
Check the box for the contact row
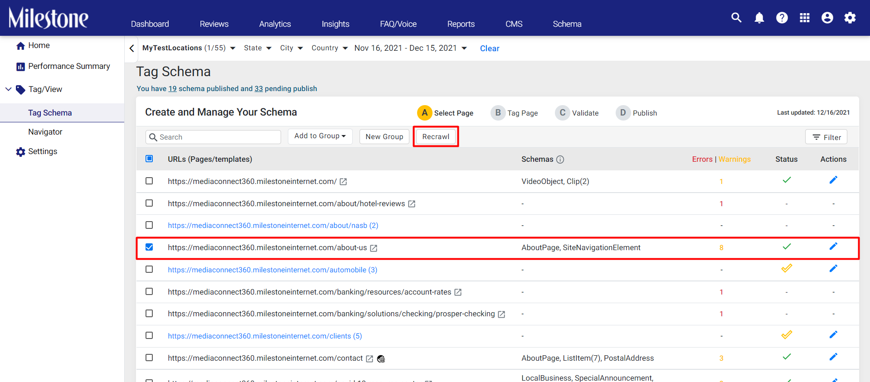point(149,358)
